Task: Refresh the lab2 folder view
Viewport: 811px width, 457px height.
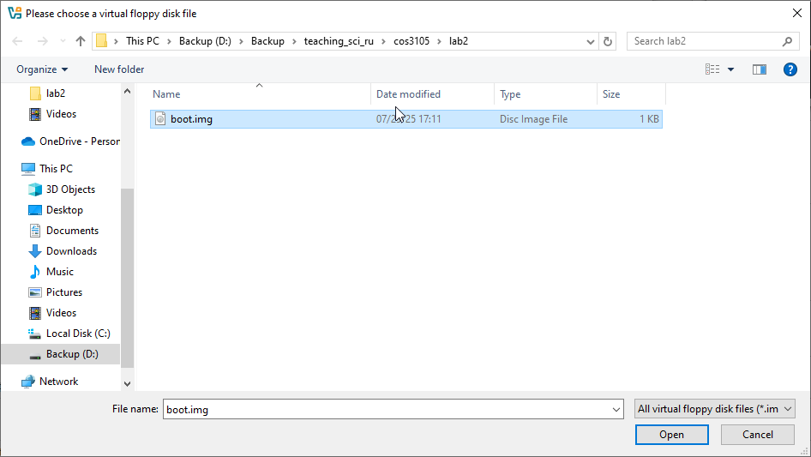Action: (608, 41)
